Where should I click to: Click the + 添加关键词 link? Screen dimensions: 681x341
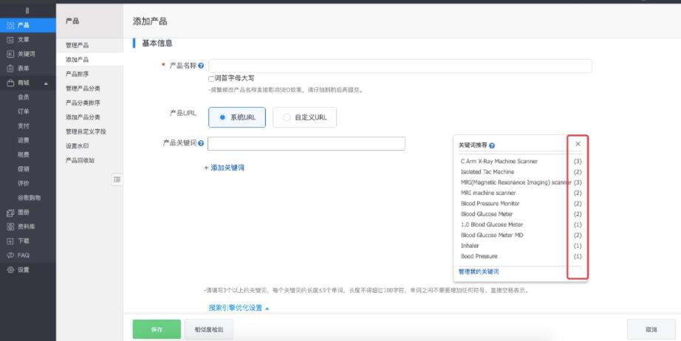224,168
